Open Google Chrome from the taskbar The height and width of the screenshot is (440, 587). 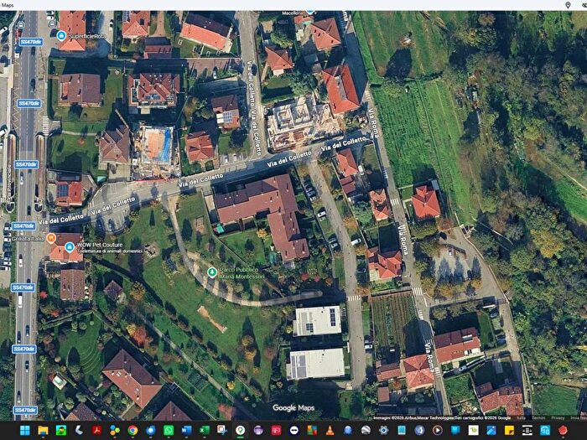[x=132, y=430]
